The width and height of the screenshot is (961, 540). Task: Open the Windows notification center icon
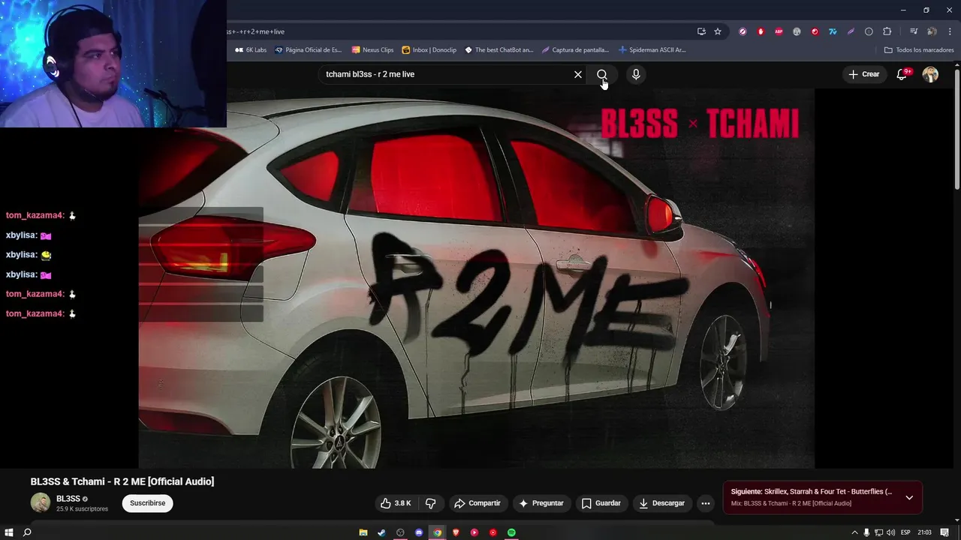tap(944, 532)
